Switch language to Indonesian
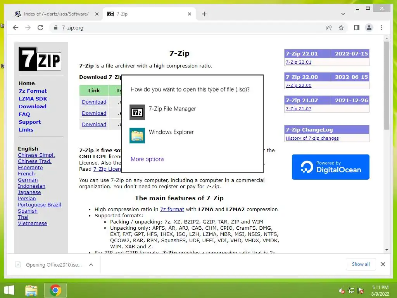 (31, 186)
